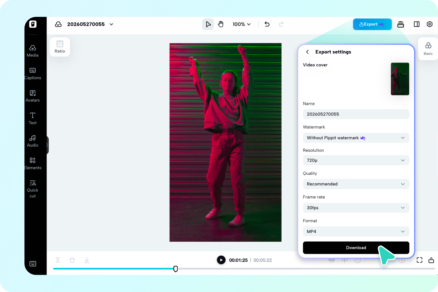Click the keyboard shortcuts icon in sidebar
Screen dimensions: 438x292
point(33,264)
